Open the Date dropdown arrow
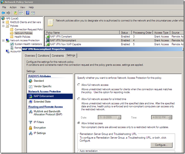The height and width of the screenshot is (154, 185). (119, 117)
